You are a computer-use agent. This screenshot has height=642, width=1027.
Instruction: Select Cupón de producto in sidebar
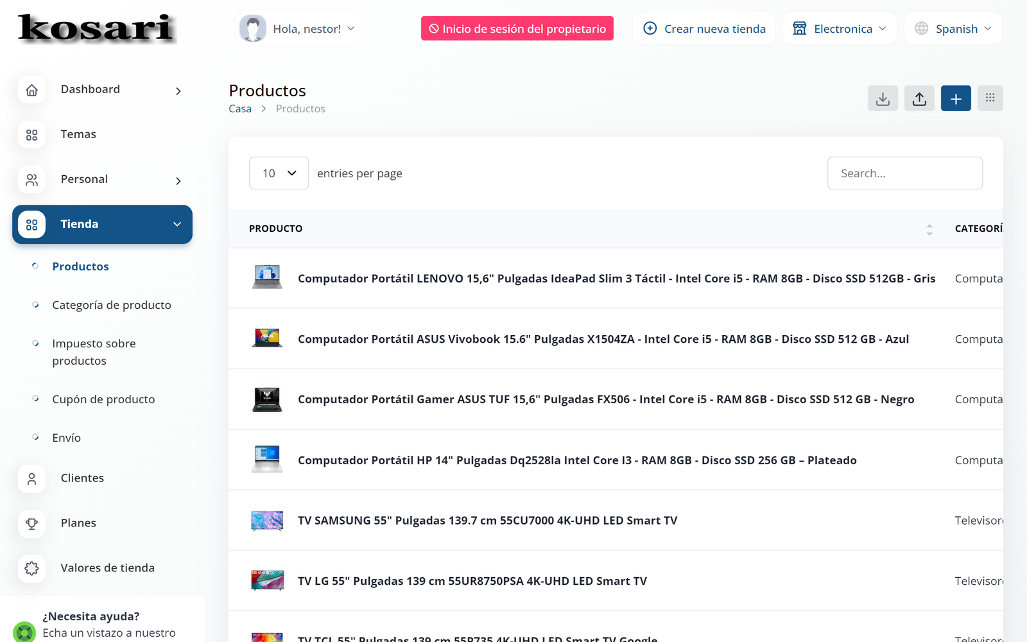pyautogui.click(x=103, y=399)
